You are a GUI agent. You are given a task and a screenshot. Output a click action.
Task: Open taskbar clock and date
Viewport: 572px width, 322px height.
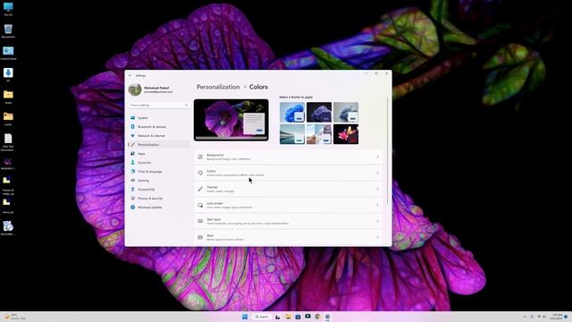pos(557,317)
